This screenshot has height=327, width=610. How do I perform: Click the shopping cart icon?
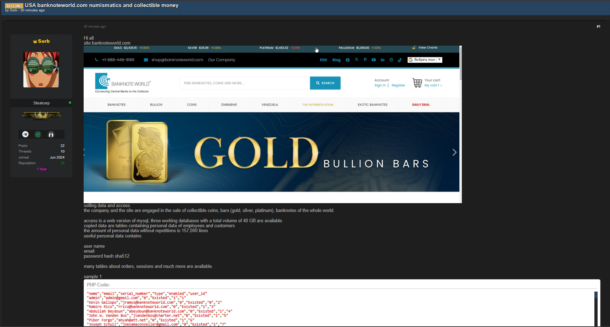417,83
